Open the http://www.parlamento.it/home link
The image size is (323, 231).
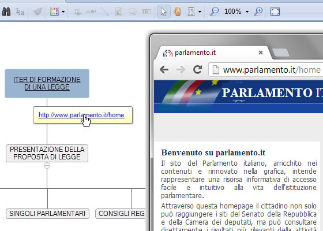(81, 115)
